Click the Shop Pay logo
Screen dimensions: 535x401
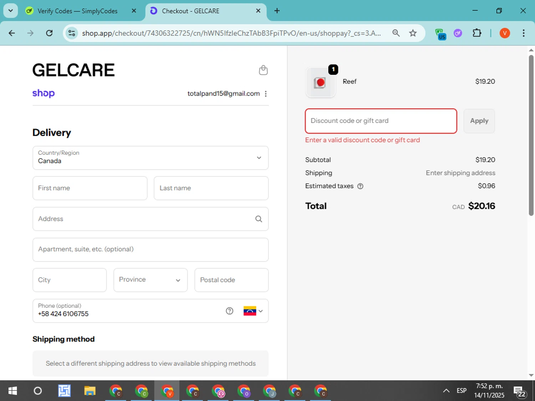pyautogui.click(x=44, y=93)
